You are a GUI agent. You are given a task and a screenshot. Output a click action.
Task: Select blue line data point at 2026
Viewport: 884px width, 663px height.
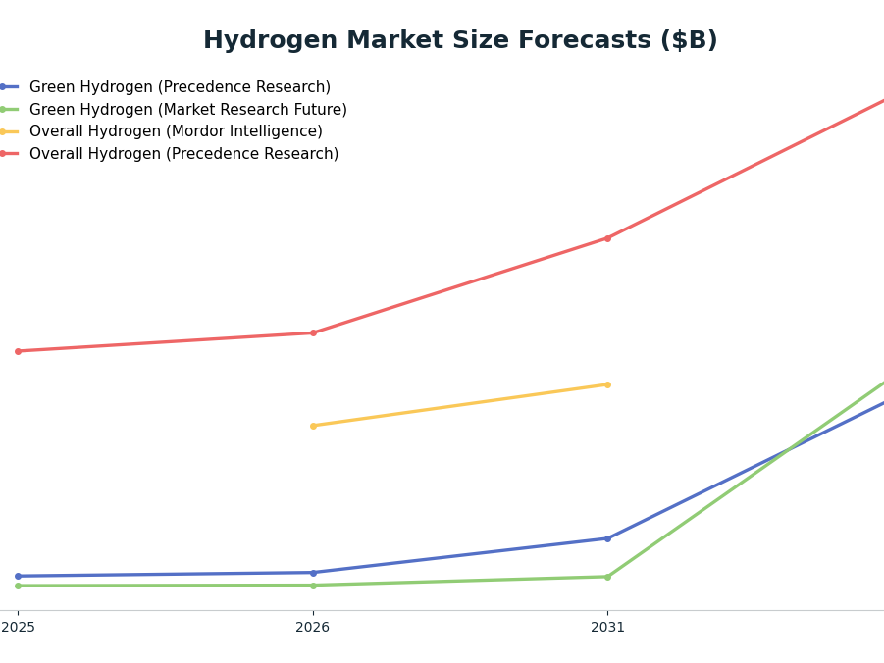point(313,573)
